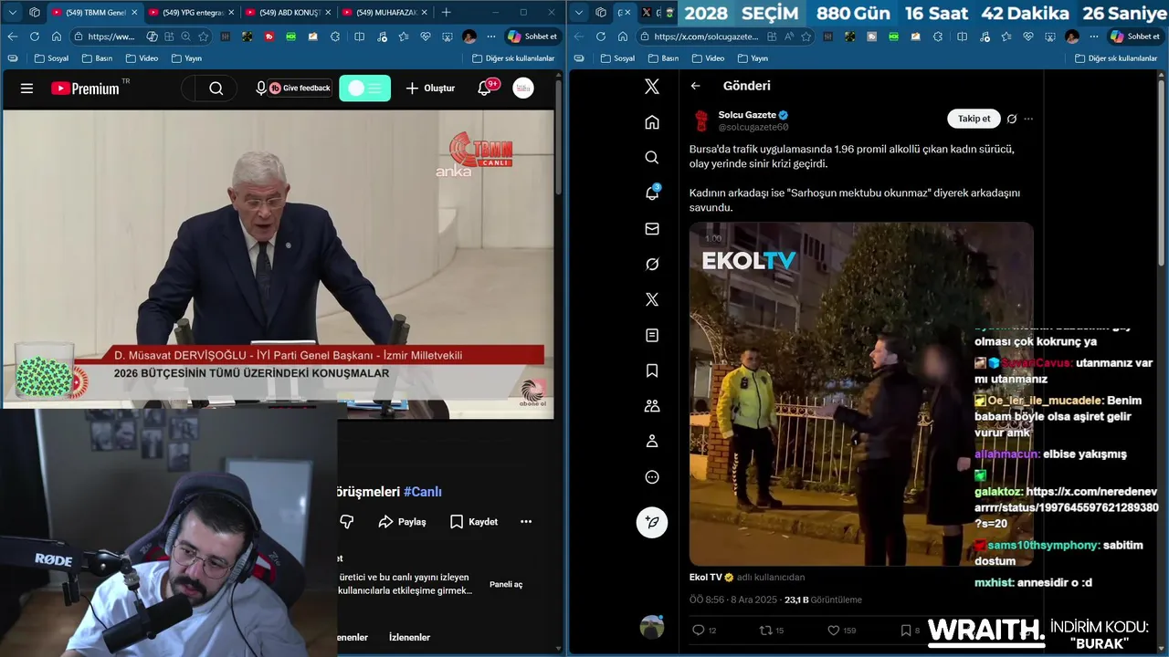This screenshot has height=657, width=1169.
Task: Open settings and more menu in the YouTube browser window
Action: [x=491, y=36]
